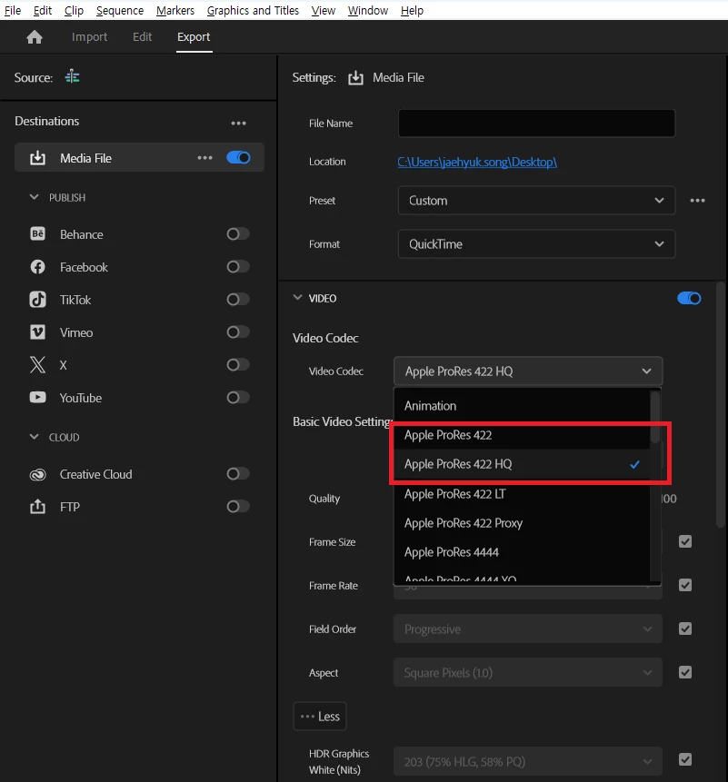The width and height of the screenshot is (728, 782).
Task: Disable the Media File destination toggle
Action: click(238, 158)
